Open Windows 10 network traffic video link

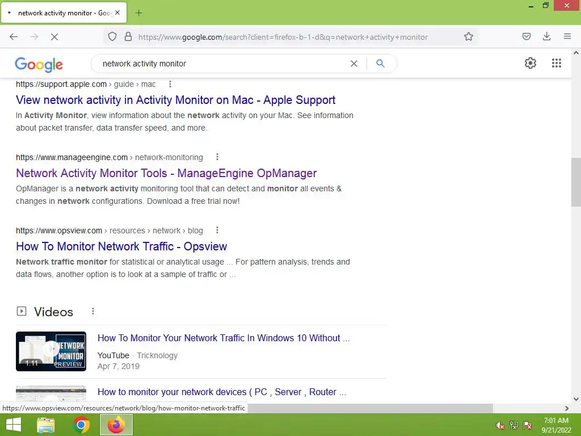pos(224,338)
